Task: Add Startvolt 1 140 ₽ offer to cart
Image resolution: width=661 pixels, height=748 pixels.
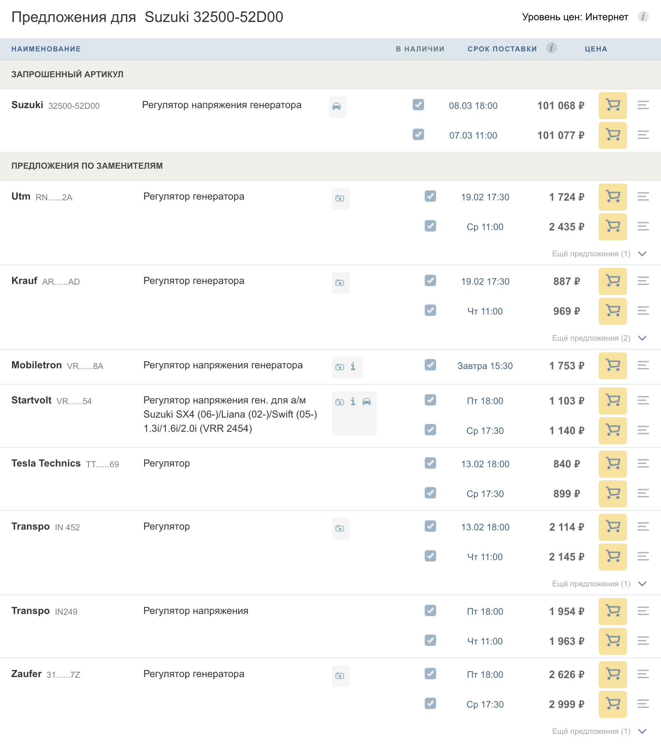Action: click(x=612, y=430)
